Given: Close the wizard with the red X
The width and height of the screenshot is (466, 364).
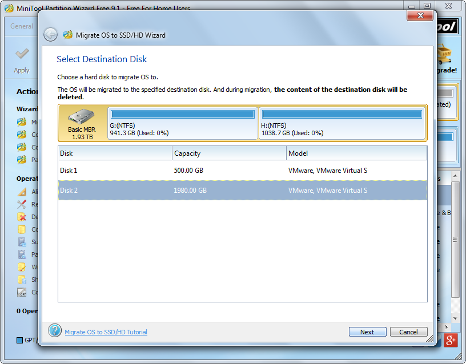Looking at the screenshot, I should point(420,15).
